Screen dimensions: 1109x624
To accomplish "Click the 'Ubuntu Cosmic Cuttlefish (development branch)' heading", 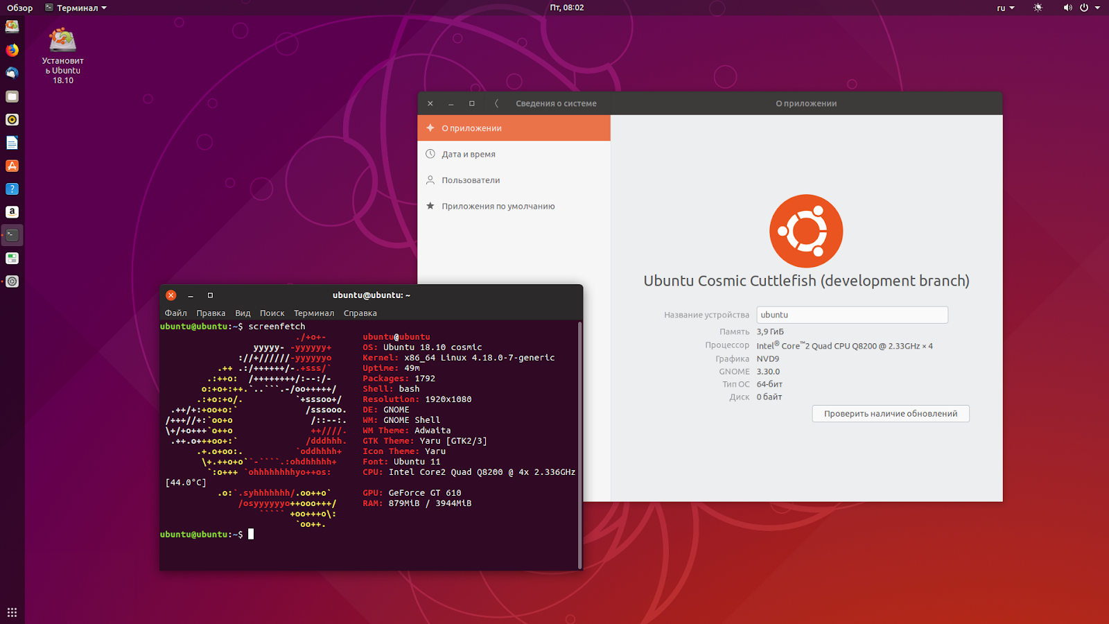I will click(x=806, y=281).
